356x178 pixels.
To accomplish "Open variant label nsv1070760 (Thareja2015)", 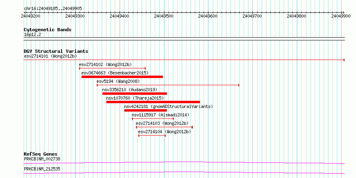I will pyautogui.click(x=135, y=98).
